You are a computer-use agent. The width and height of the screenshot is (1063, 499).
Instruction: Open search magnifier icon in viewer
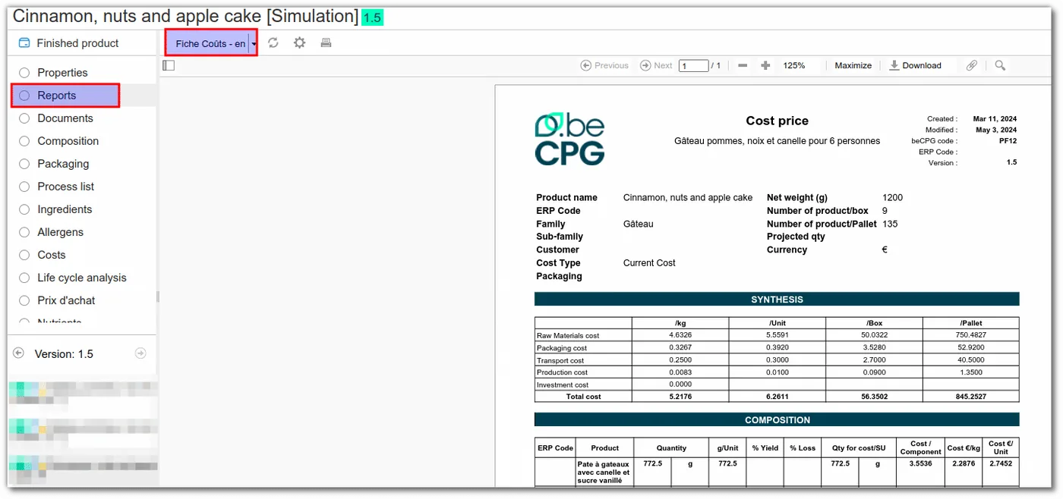1000,66
